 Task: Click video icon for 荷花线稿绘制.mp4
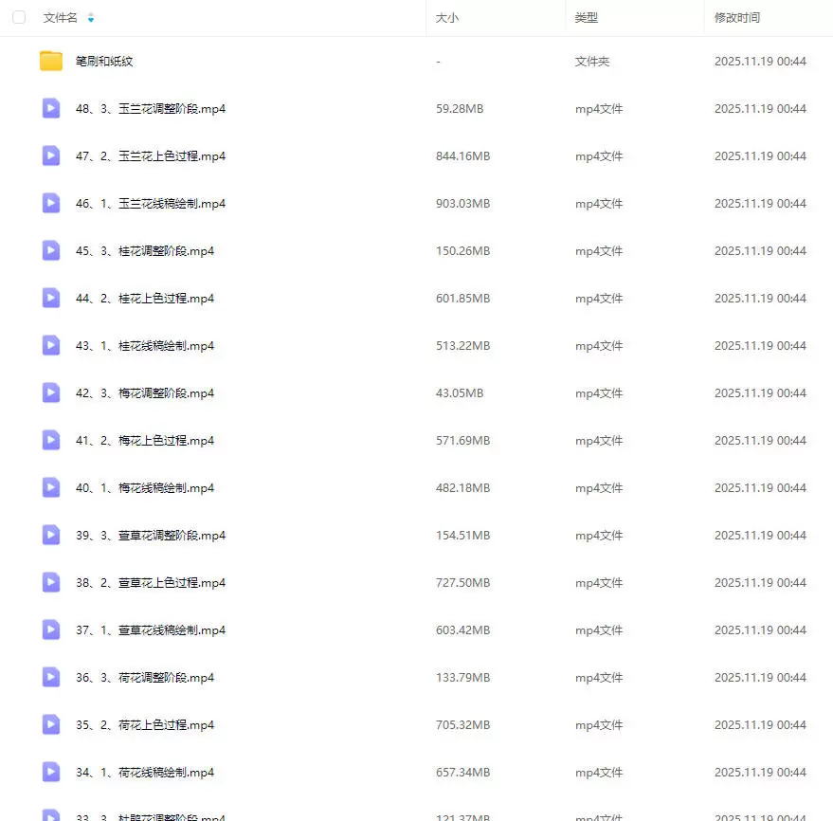[51, 773]
